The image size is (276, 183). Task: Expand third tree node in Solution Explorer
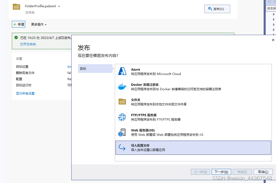[273, 24]
